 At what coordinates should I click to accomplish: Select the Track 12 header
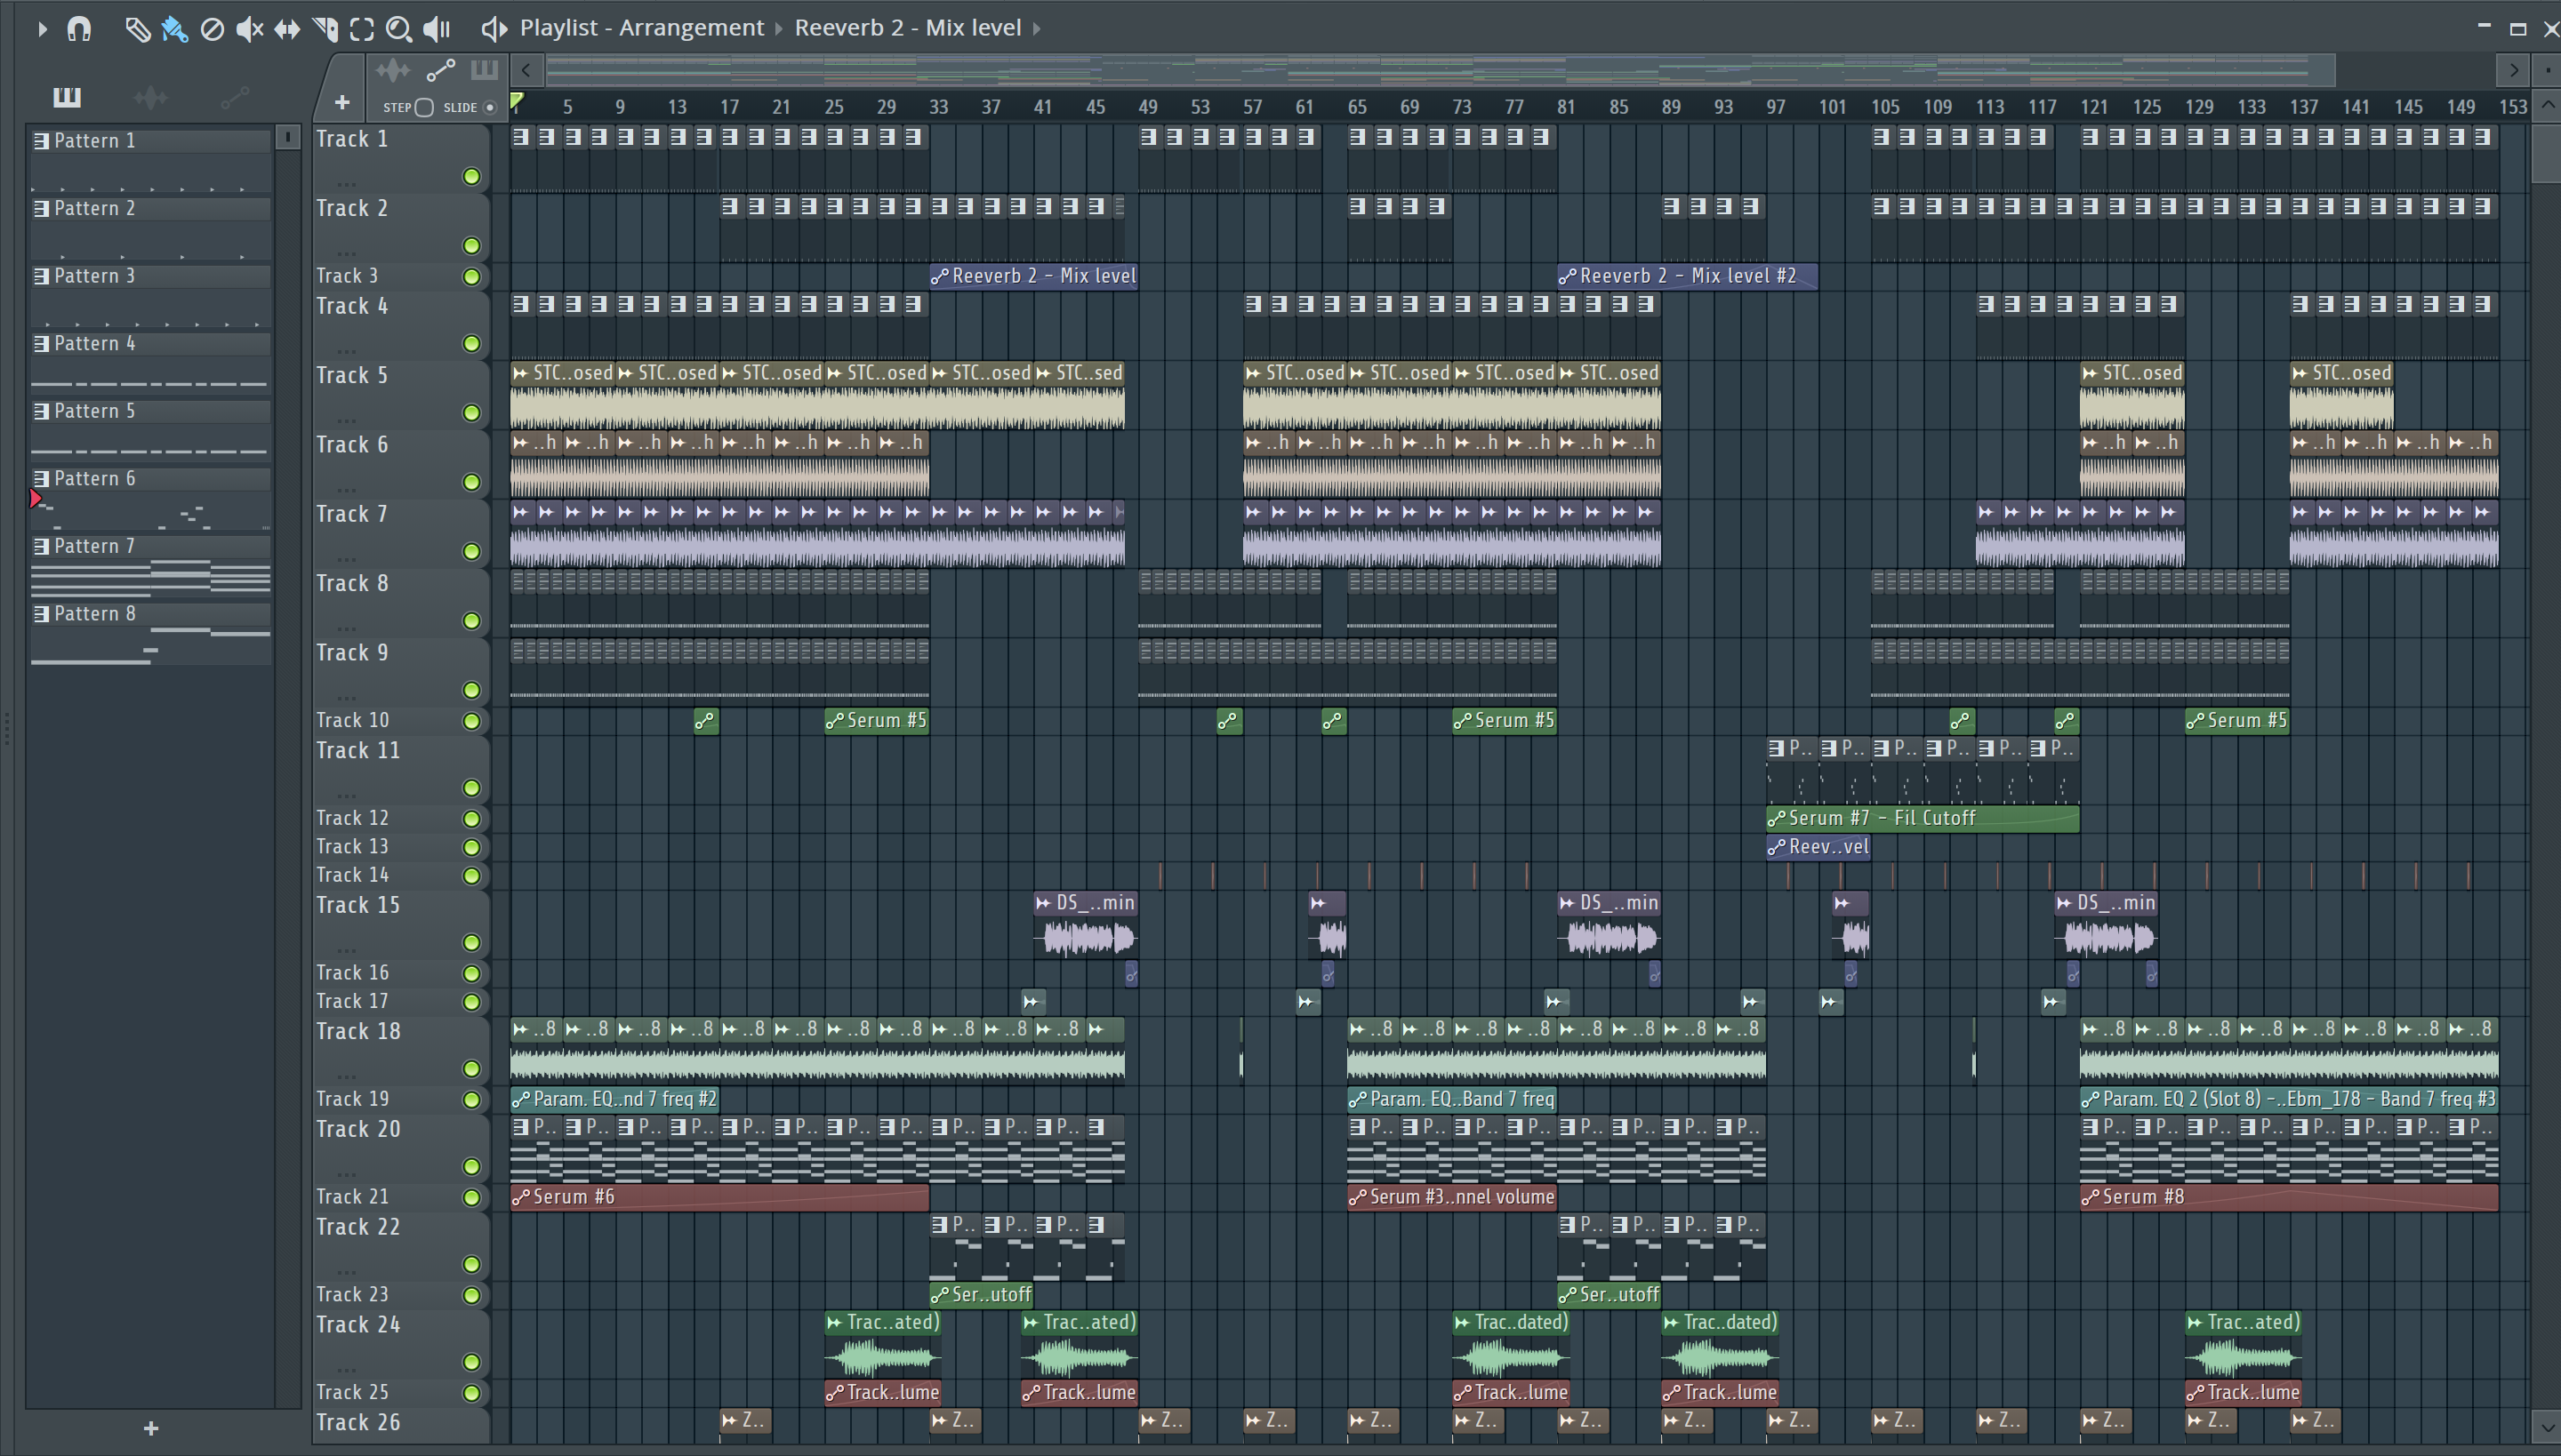coord(400,818)
